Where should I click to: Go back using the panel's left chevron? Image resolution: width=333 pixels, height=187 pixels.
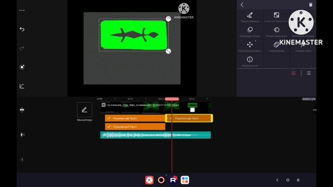point(242,5)
